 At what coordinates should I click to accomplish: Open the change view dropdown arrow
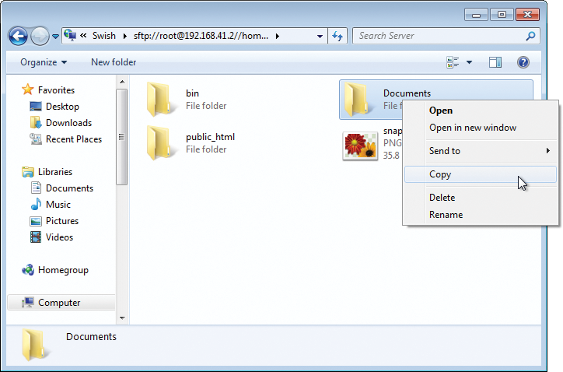(469, 62)
